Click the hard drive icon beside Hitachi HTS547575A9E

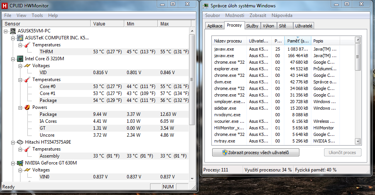20,142
